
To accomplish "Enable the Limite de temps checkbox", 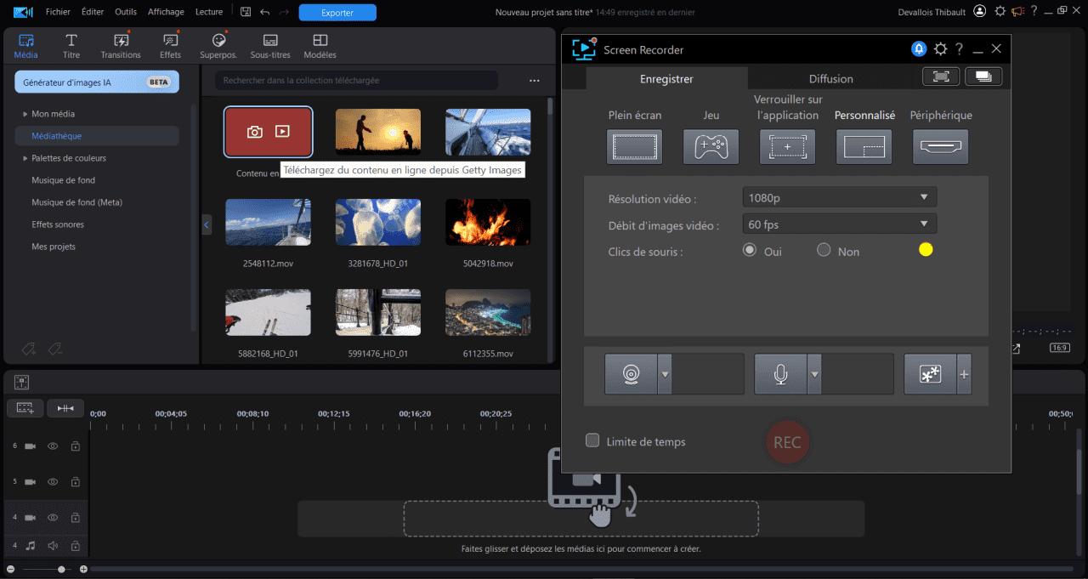I will (x=592, y=441).
